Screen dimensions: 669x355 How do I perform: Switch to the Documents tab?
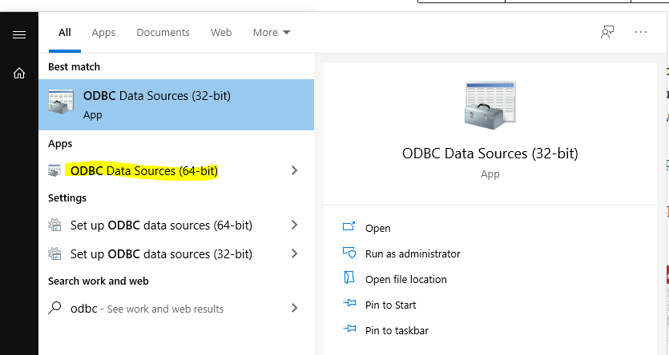pyautogui.click(x=163, y=33)
